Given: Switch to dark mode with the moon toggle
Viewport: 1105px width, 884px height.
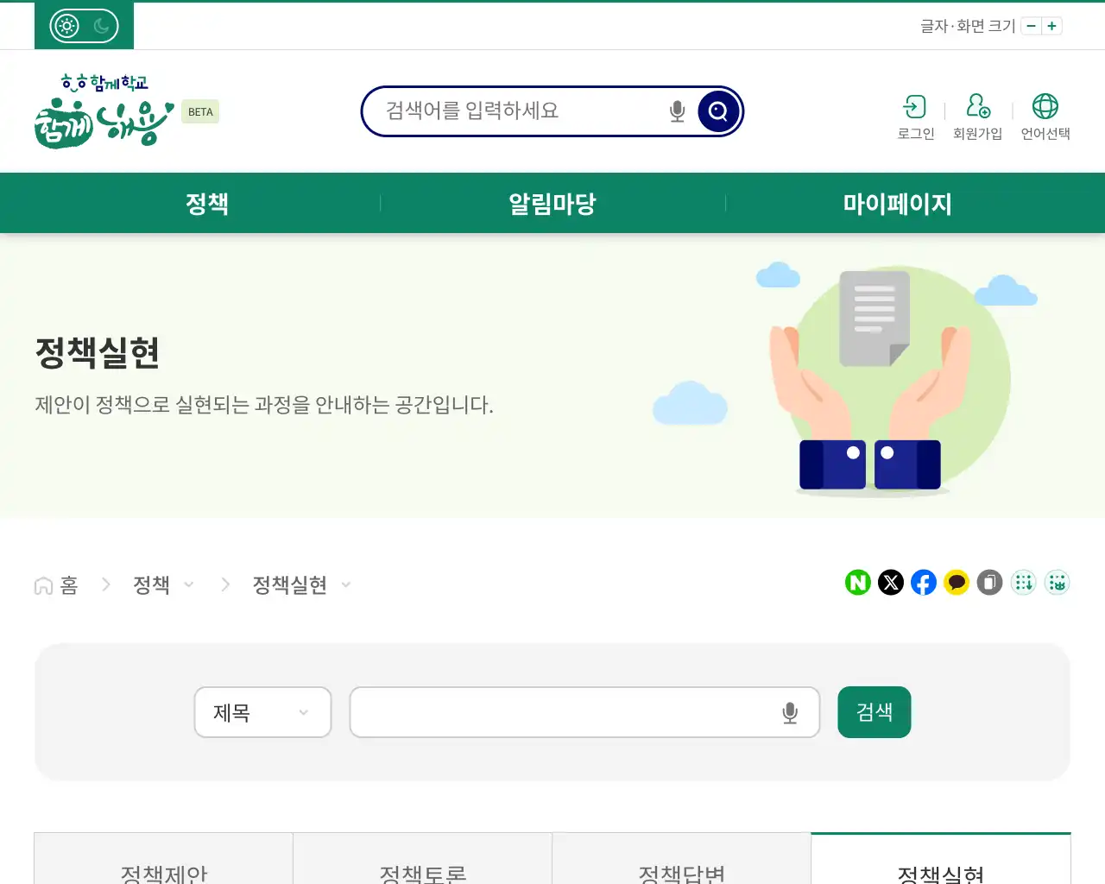Looking at the screenshot, I should point(103,26).
